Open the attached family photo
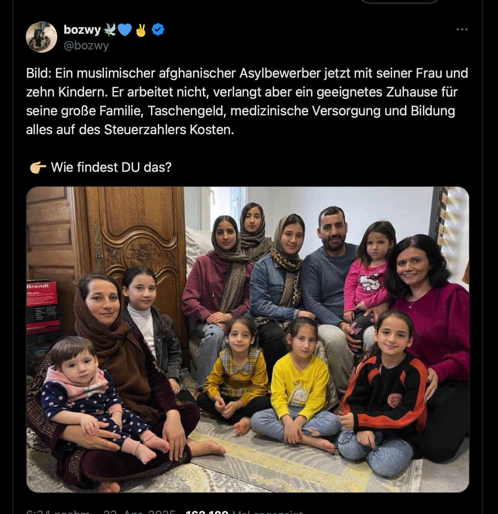The width and height of the screenshot is (498, 514). (248, 339)
